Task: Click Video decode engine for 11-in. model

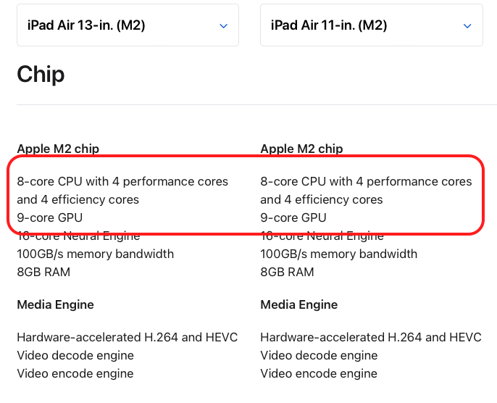Action: (319, 355)
